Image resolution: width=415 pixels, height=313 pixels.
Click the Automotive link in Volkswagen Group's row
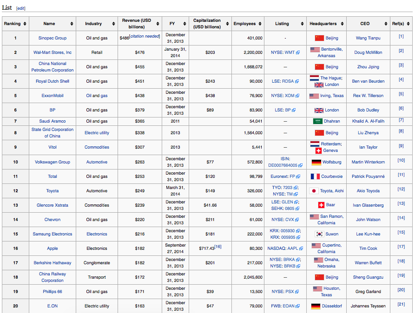[97, 162]
